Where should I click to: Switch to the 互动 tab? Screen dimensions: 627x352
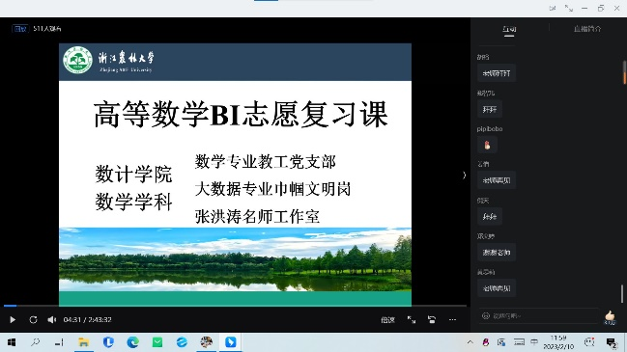509,29
